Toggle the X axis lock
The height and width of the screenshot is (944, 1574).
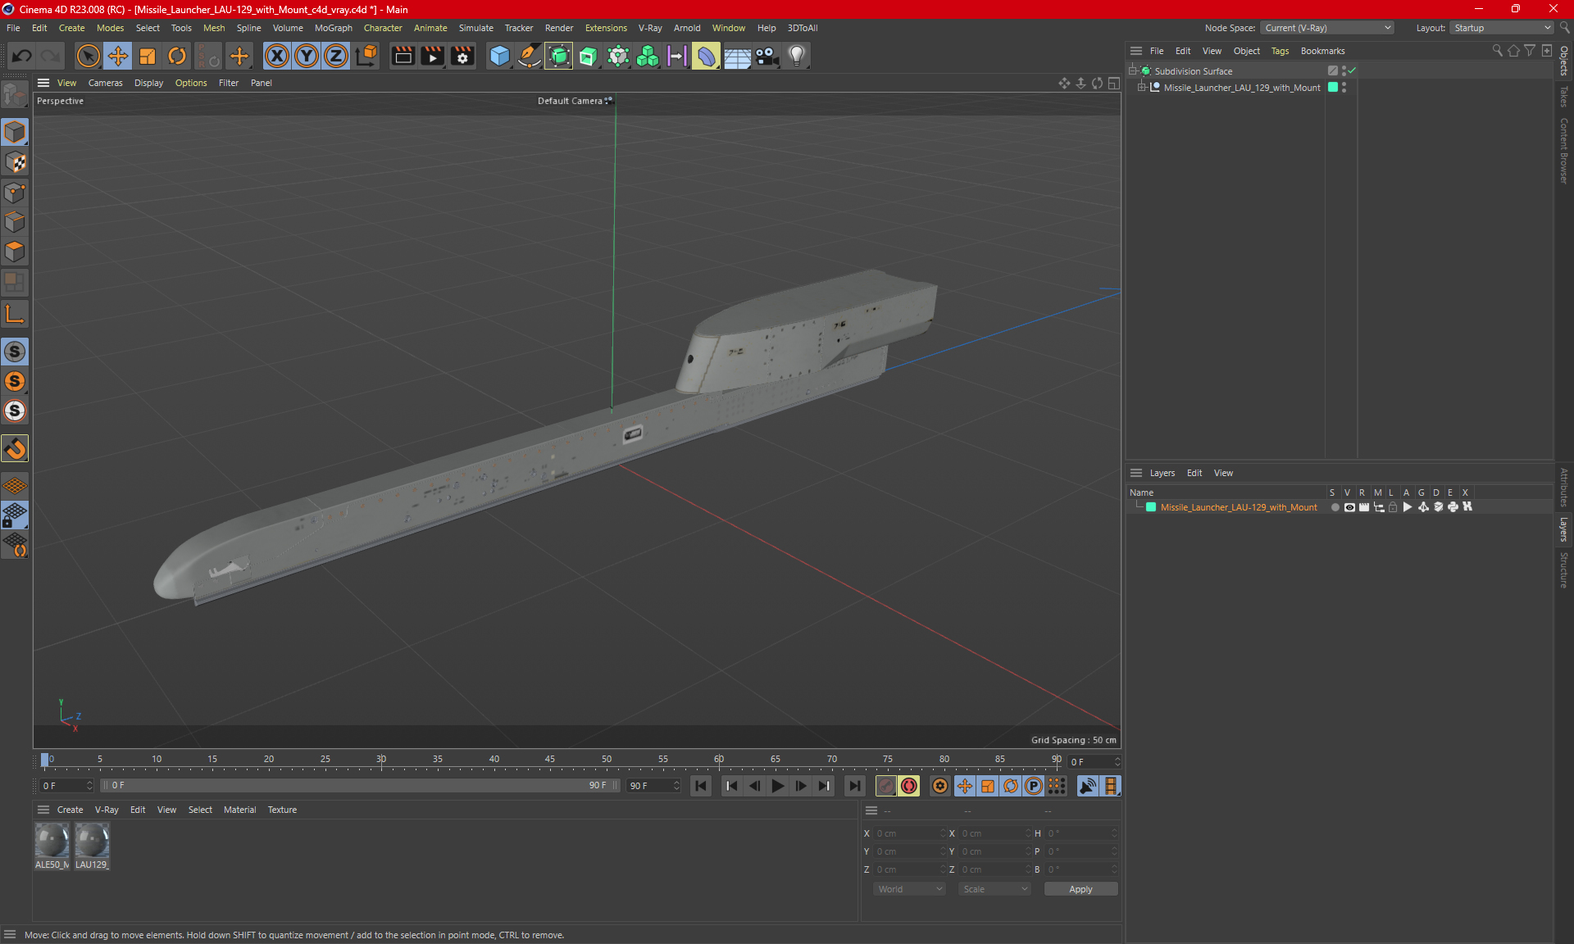pos(277,56)
